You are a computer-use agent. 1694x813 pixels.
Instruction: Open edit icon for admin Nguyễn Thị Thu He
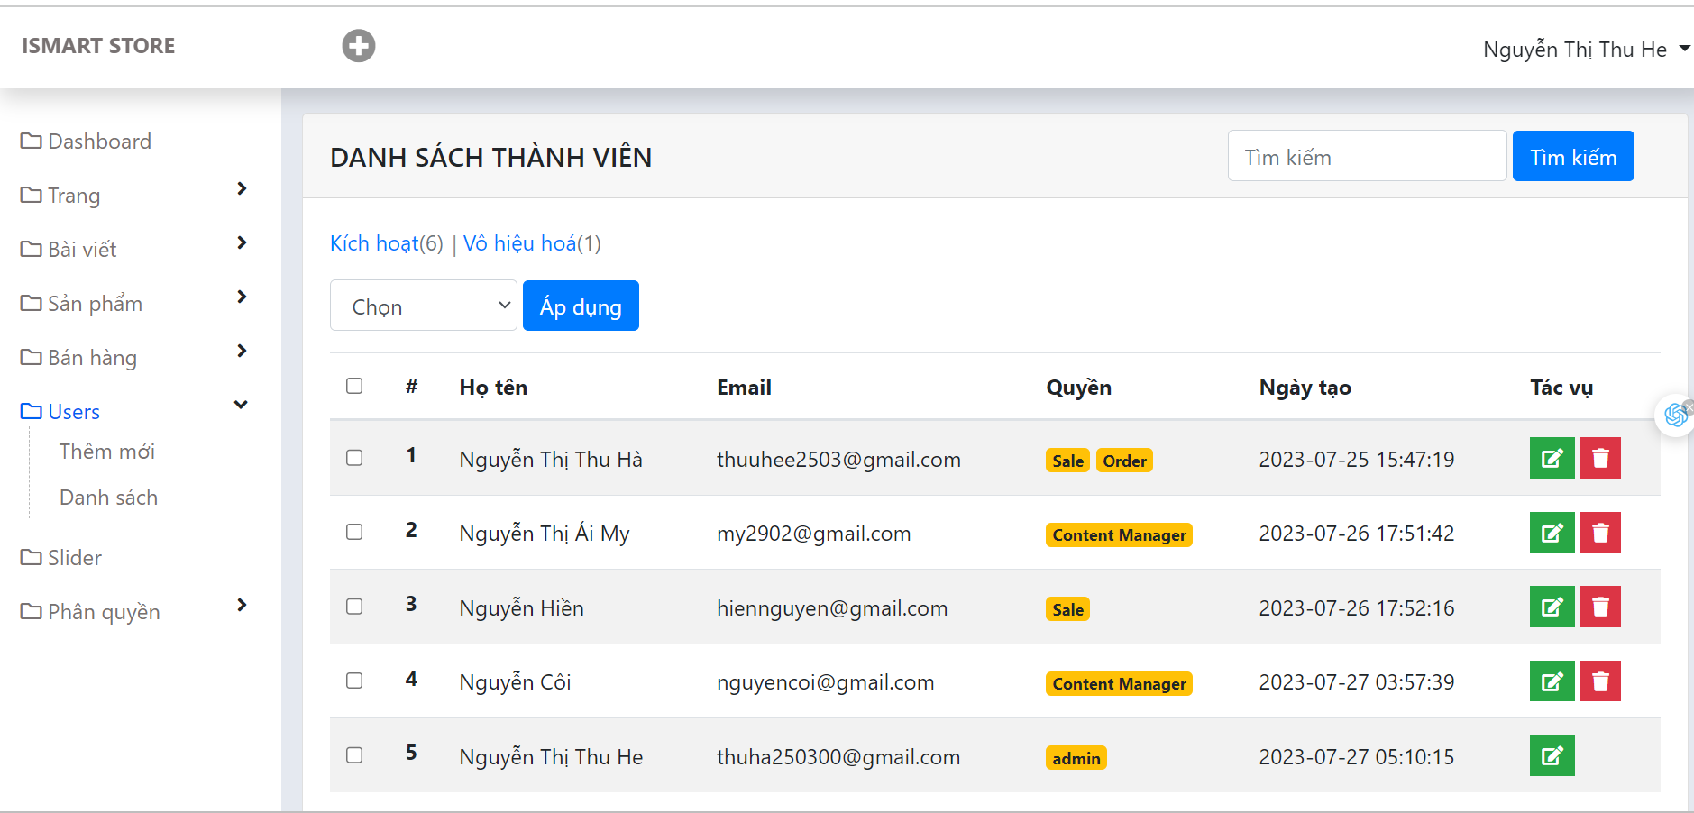[x=1551, y=755]
